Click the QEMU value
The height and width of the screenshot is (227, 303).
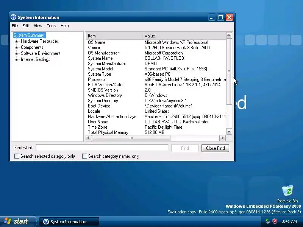click(150, 64)
